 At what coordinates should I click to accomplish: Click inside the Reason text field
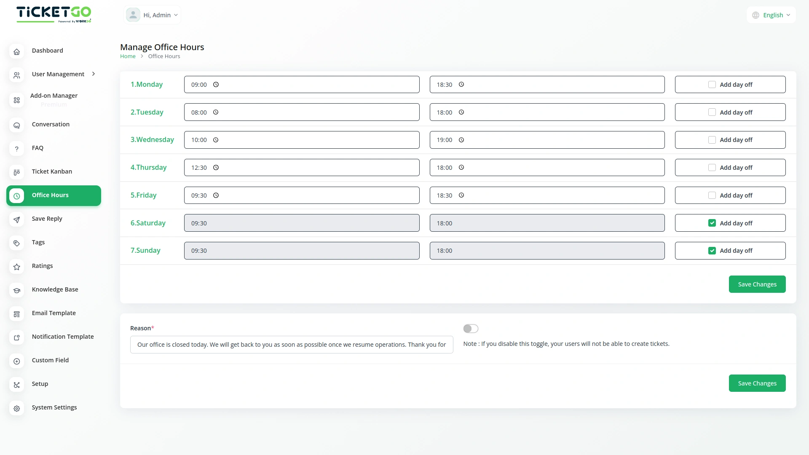pos(292,344)
